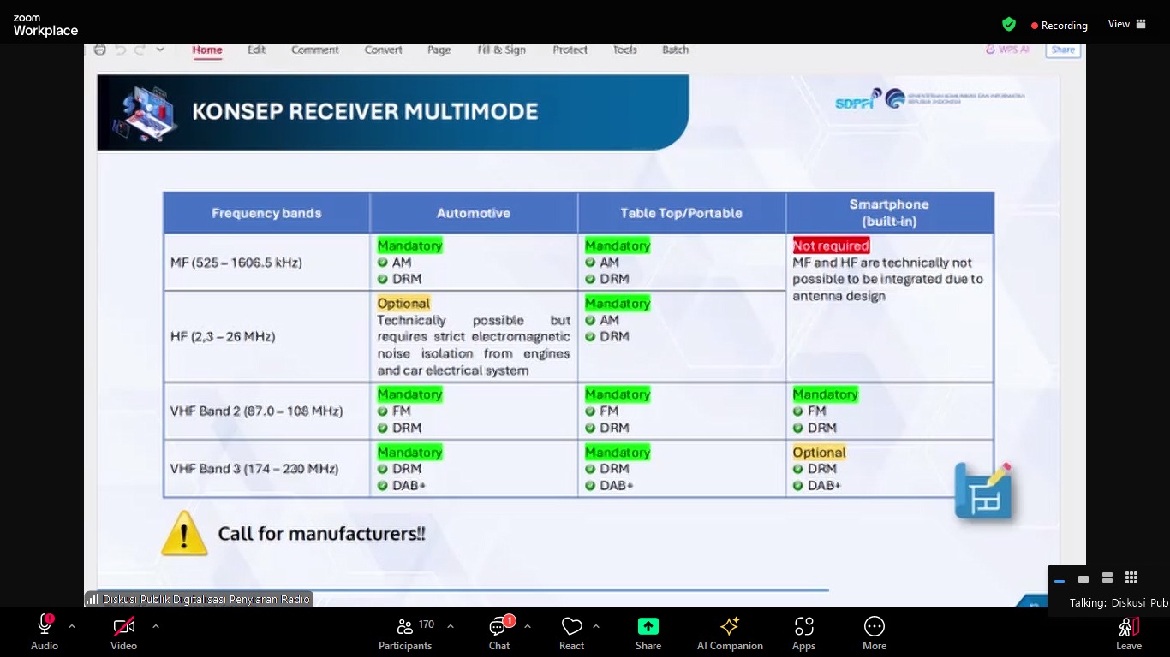Expand the video settings arrow
1170x657 pixels.
pyautogui.click(x=156, y=626)
